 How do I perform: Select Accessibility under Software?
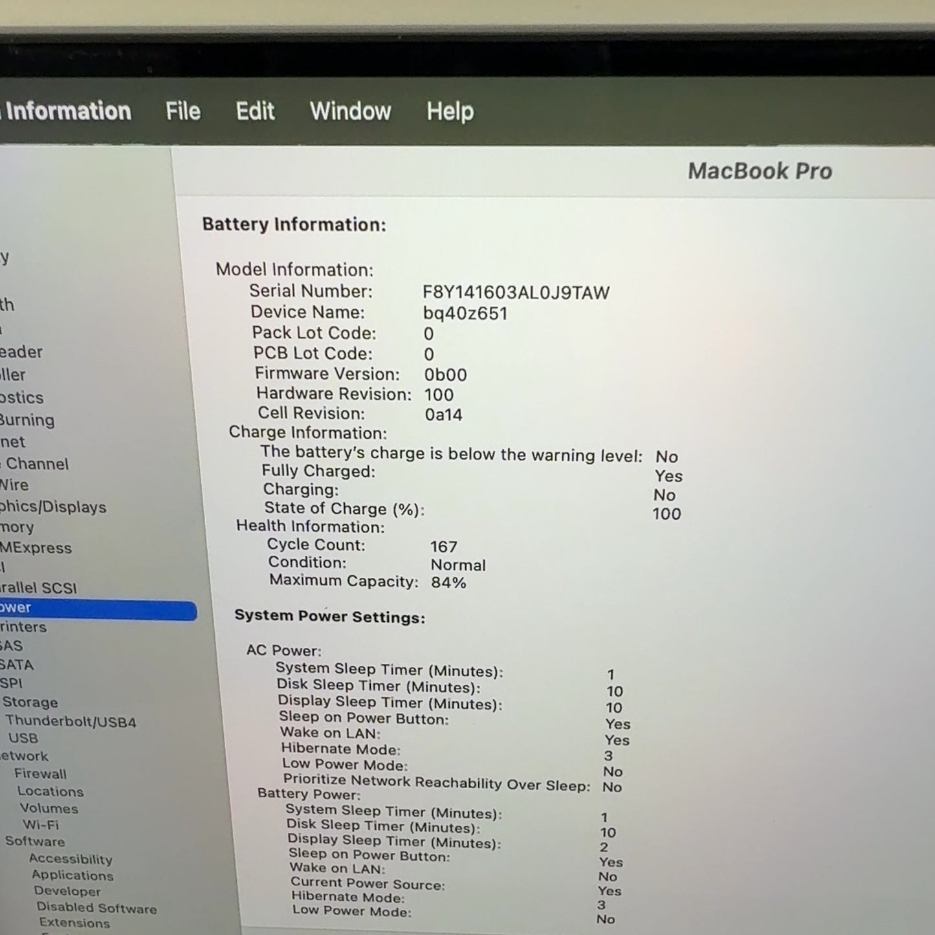pos(71,859)
